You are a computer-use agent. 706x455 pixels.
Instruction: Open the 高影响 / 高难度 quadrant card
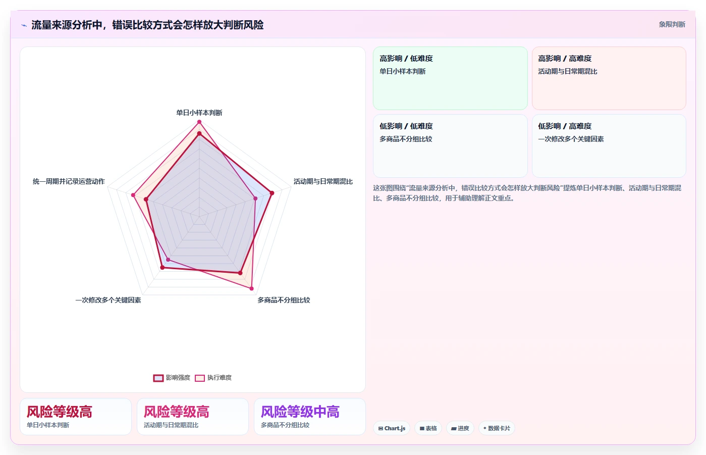609,78
